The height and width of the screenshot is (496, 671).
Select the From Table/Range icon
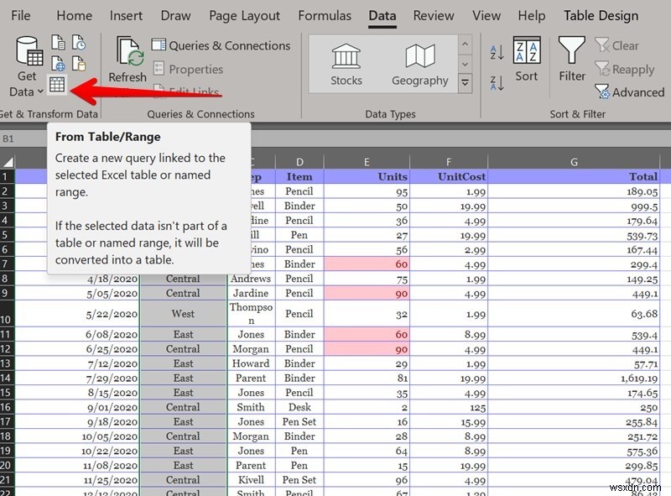57,85
